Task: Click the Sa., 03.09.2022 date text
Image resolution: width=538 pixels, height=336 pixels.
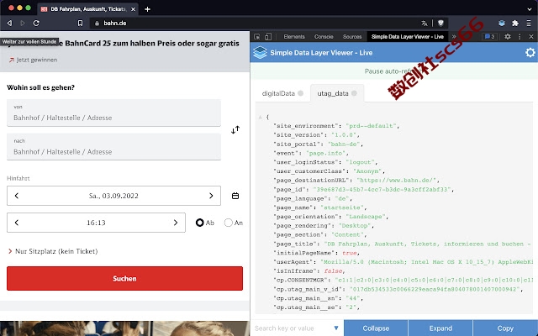Action: pyautogui.click(x=113, y=196)
